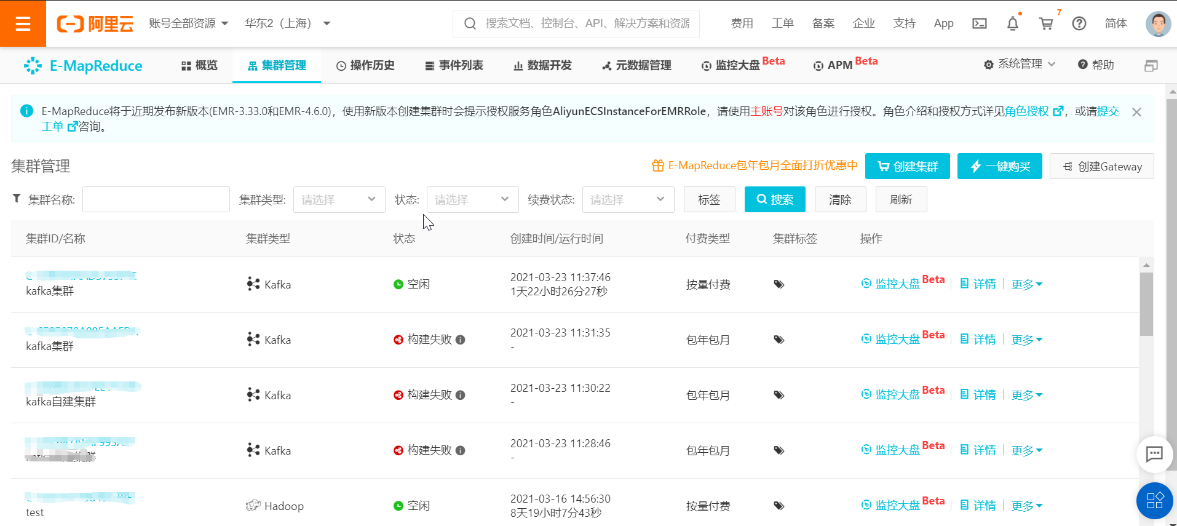Open the 简体 language menu
The image size is (1177, 526).
coord(1116,23)
